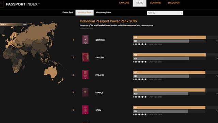Select the SWEDEN country name
The image size is (218, 123).
tap(99, 58)
